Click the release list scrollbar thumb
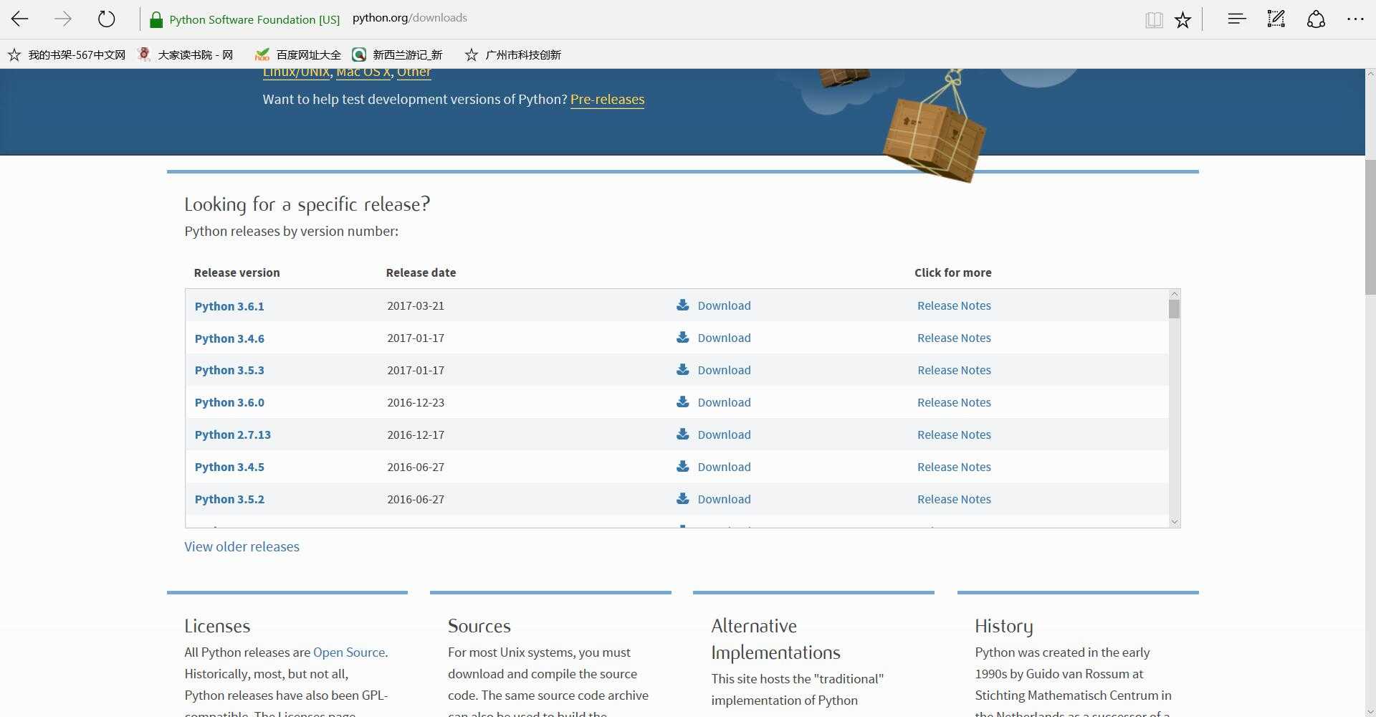 coord(1174,309)
